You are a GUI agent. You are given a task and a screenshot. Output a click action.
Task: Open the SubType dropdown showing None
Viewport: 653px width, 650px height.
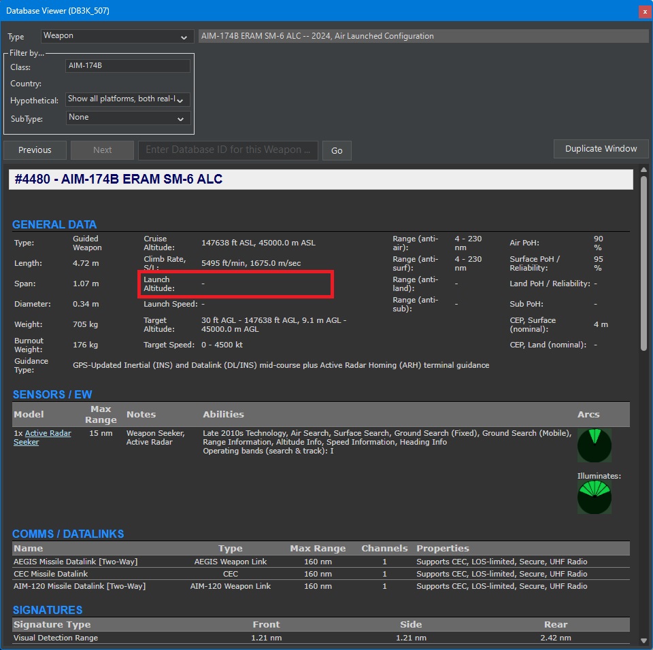click(127, 118)
